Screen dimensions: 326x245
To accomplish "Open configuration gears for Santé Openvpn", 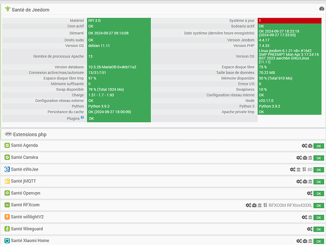I will [309, 194].
